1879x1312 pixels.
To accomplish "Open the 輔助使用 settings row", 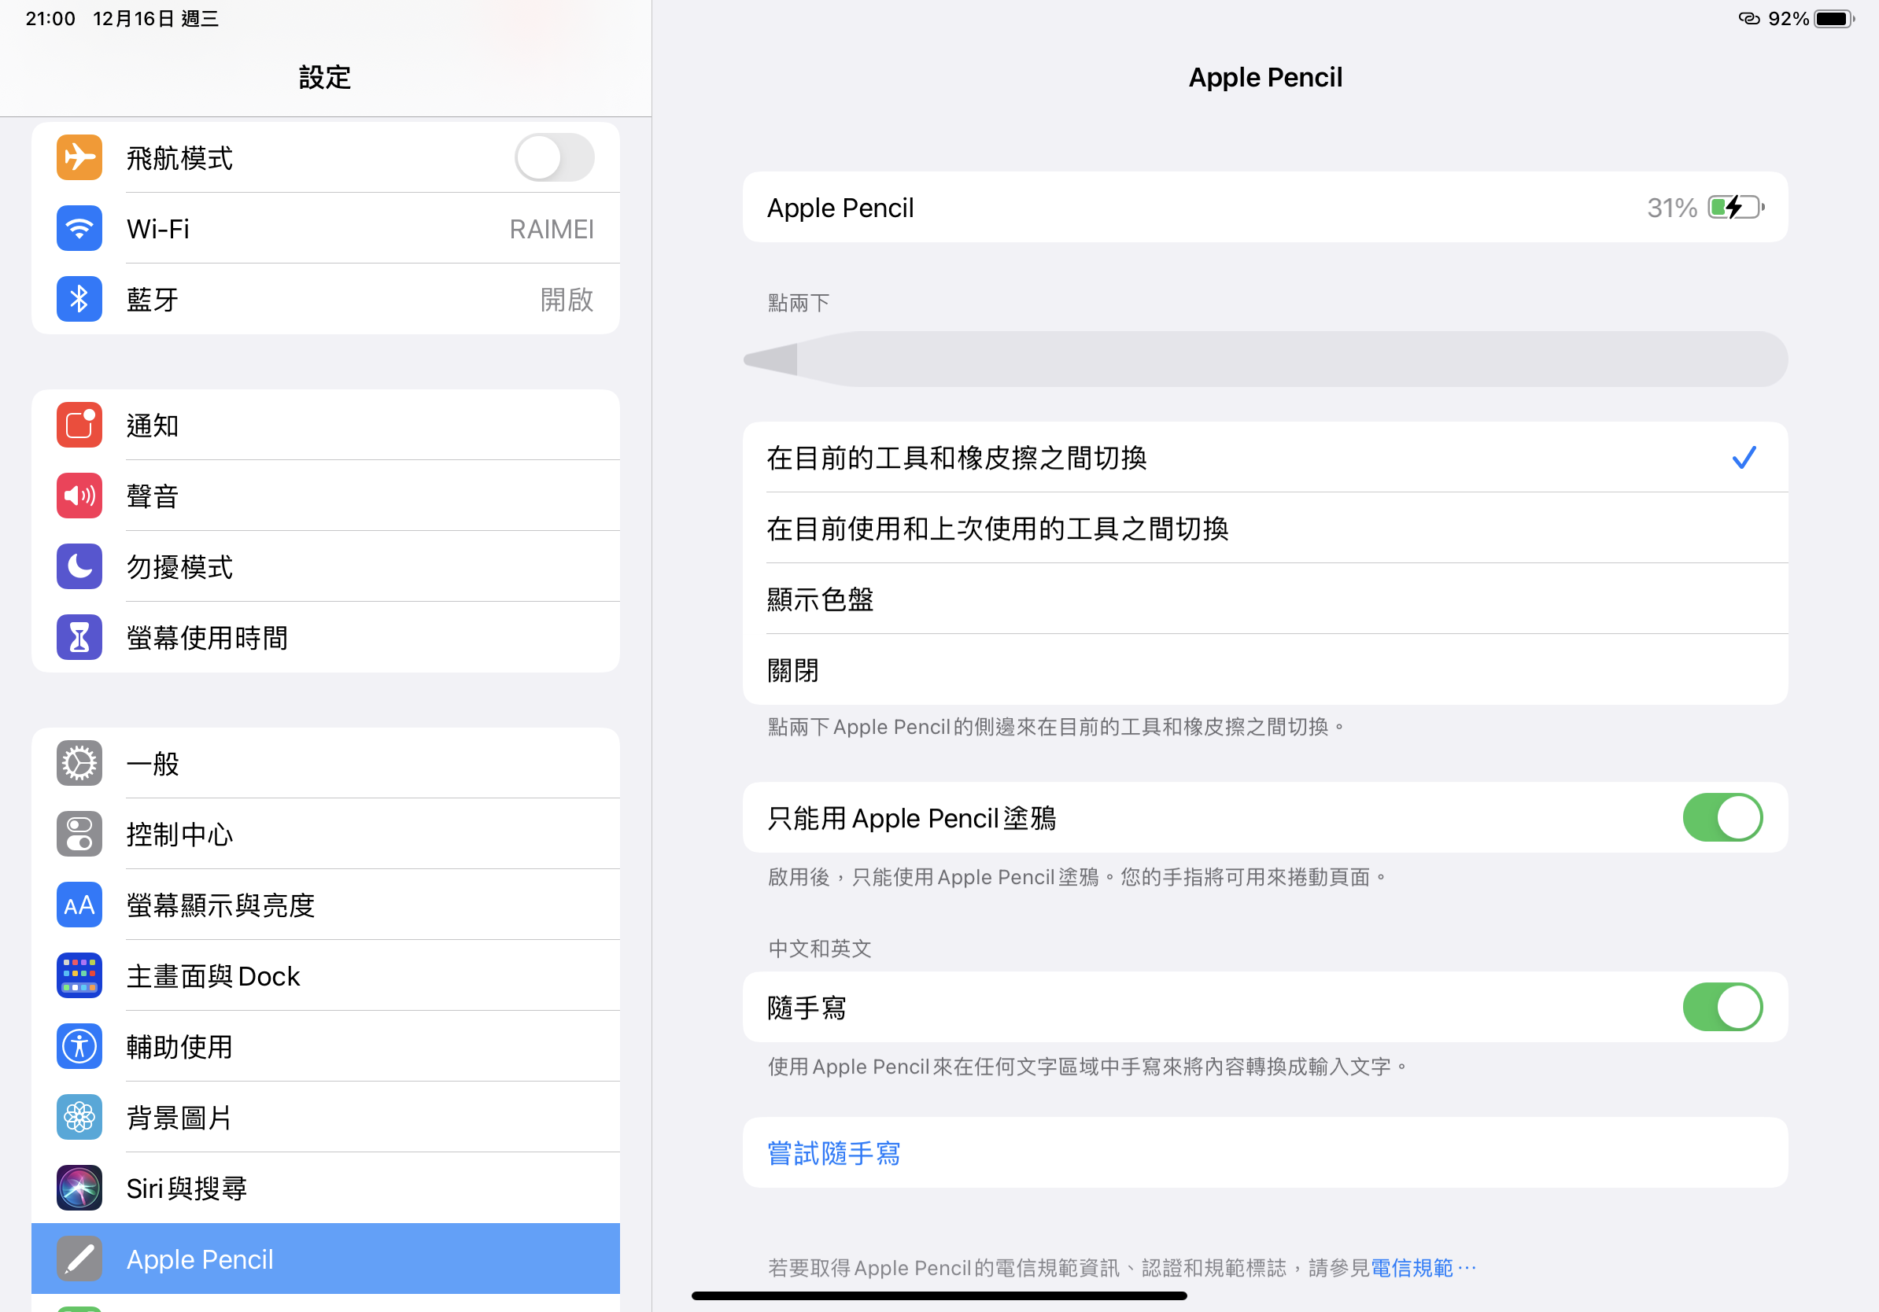I will (325, 1046).
